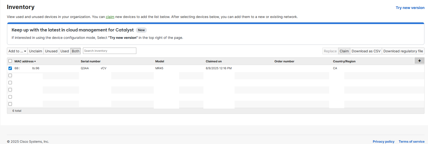Sort by Claimed on column header
Screen dimensions: 428x144
[x=214, y=61]
